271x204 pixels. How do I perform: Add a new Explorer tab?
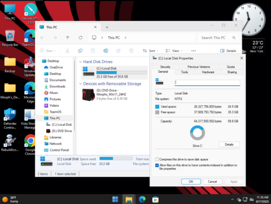point(107,27)
